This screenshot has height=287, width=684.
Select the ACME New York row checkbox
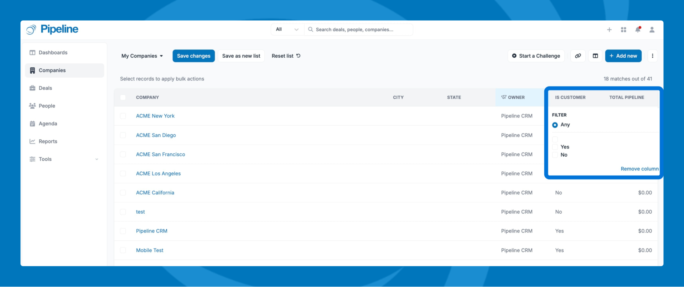123,116
